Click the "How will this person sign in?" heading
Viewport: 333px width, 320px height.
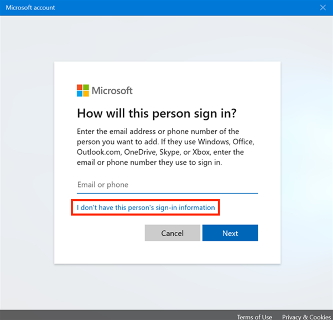pos(157,113)
